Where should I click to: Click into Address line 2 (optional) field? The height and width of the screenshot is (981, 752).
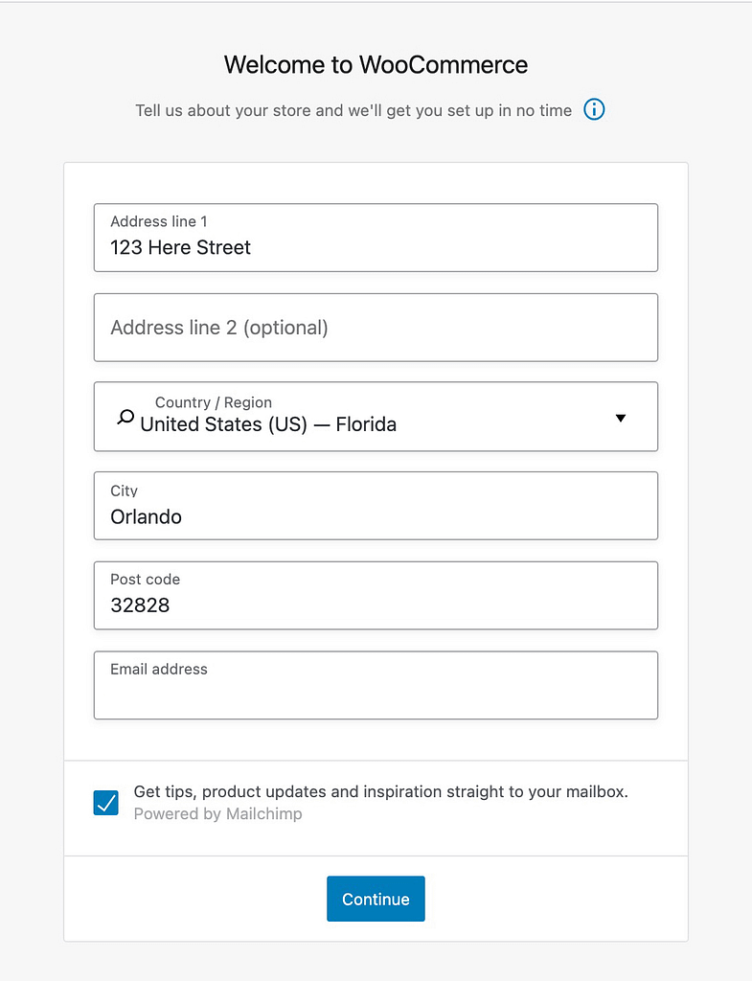(x=376, y=328)
